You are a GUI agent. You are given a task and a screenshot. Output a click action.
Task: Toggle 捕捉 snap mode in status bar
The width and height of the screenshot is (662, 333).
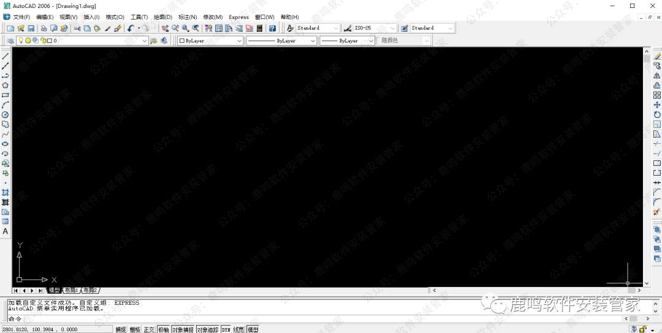pyautogui.click(x=121, y=329)
